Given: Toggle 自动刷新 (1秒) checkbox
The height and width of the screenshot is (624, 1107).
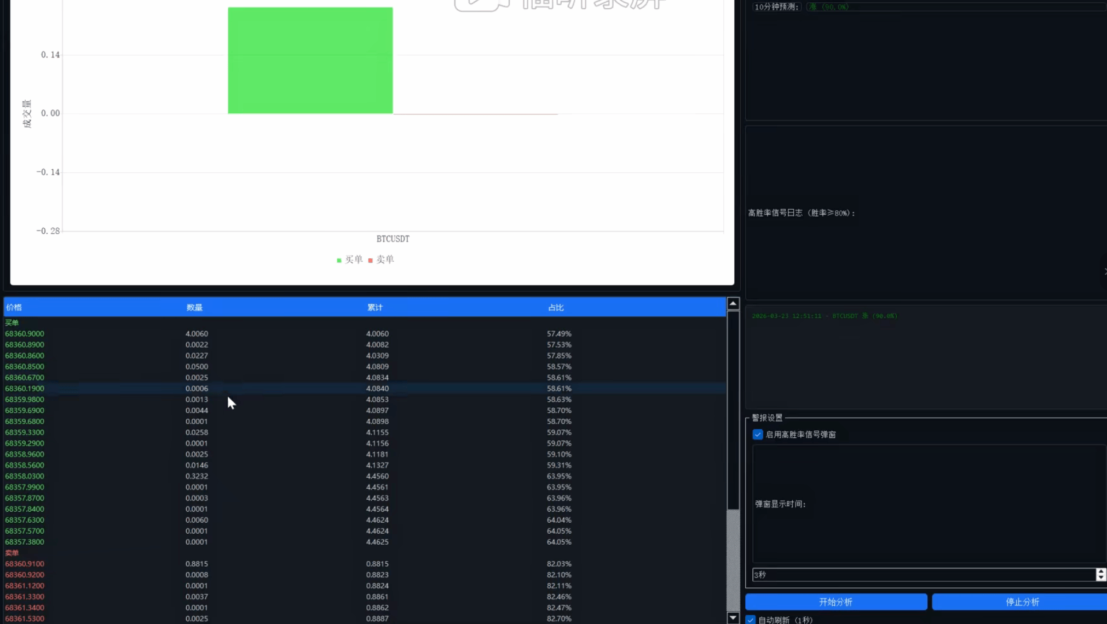Looking at the screenshot, I should click(751, 620).
